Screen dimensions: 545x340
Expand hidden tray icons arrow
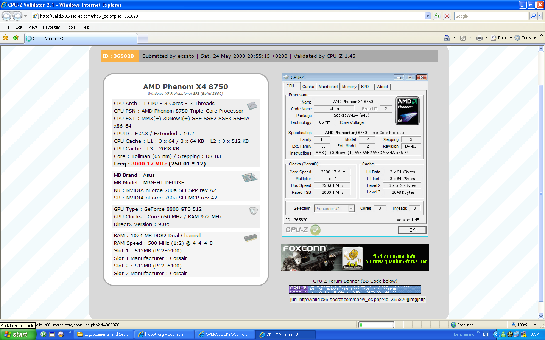click(x=496, y=334)
